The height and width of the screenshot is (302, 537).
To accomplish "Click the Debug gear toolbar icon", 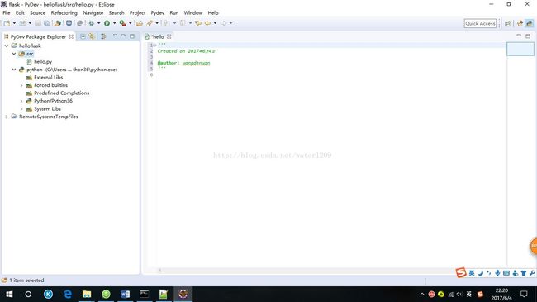I will [x=92, y=23].
